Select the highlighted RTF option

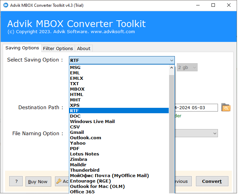coord(119,111)
